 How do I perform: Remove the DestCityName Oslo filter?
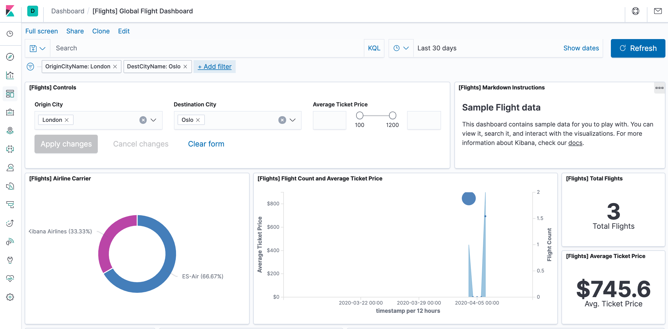[186, 67]
